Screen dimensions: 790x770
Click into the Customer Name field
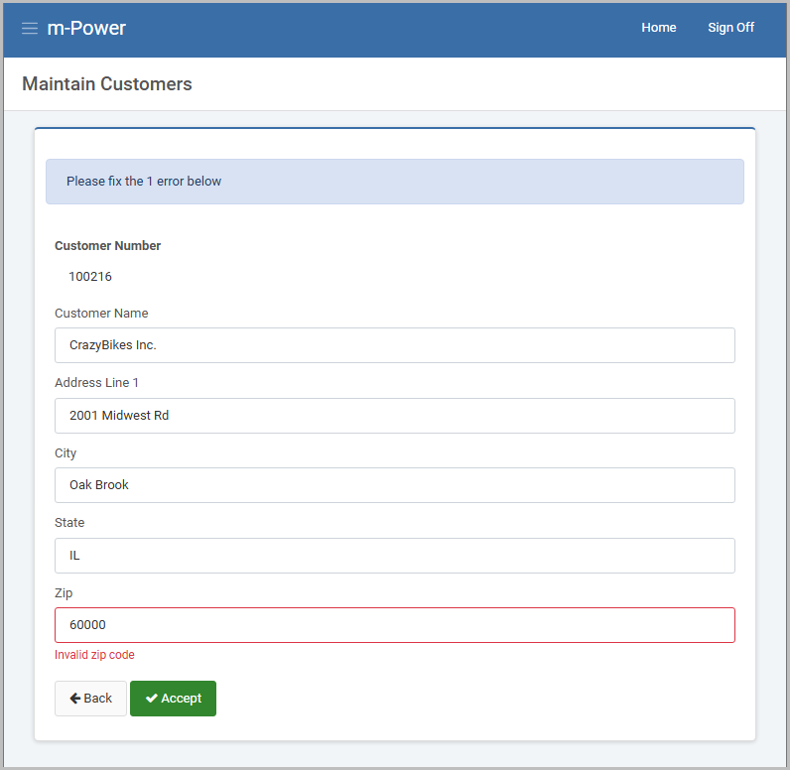pyautogui.click(x=394, y=345)
